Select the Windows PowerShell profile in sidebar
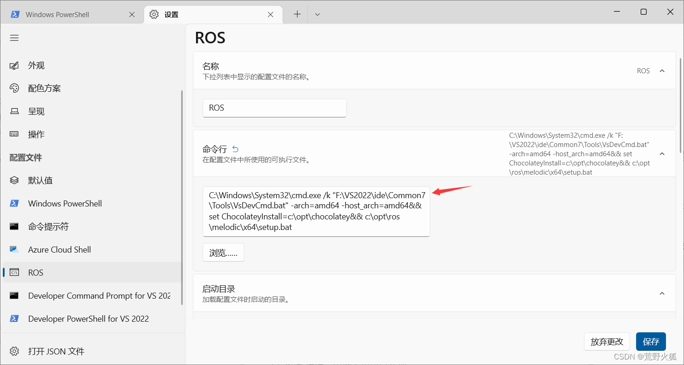This screenshot has height=365, width=684. (x=91, y=203)
